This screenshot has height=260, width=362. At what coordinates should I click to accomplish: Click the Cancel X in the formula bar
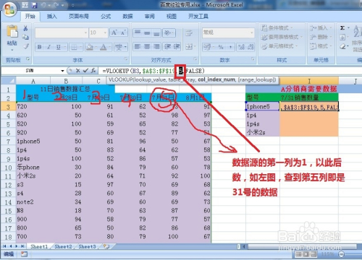[77, 71]
